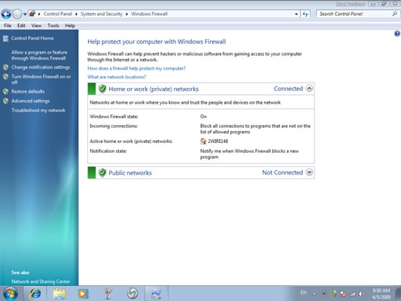Click How does a firewall help protect link

point(136,68)
